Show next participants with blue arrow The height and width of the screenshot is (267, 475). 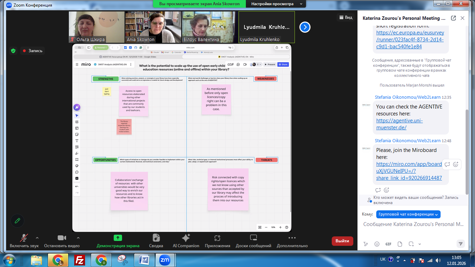tap(305, 27)
